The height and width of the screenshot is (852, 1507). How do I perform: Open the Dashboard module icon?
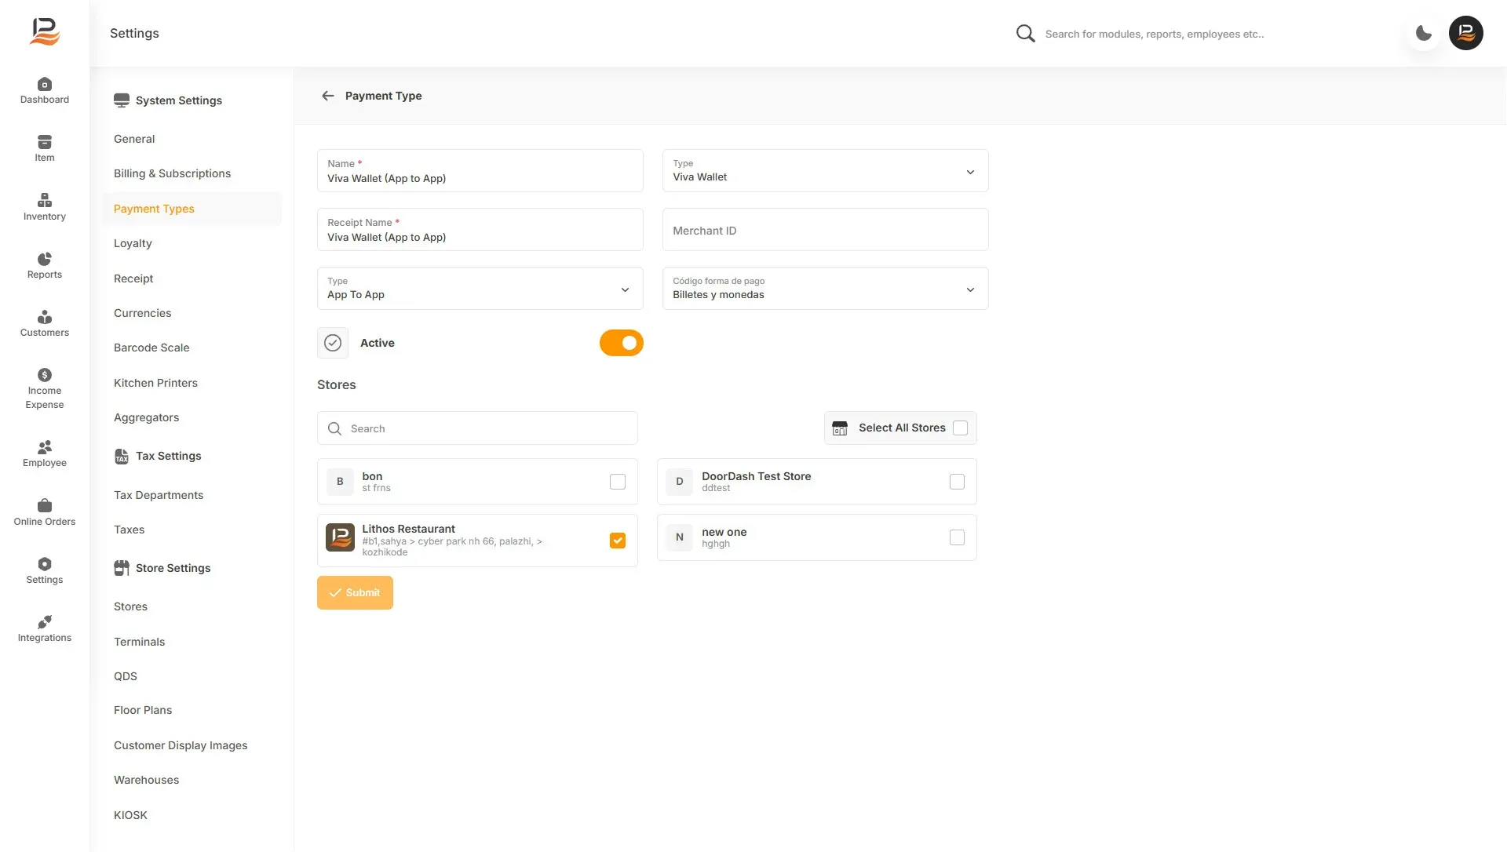click(x=45, y=85)
